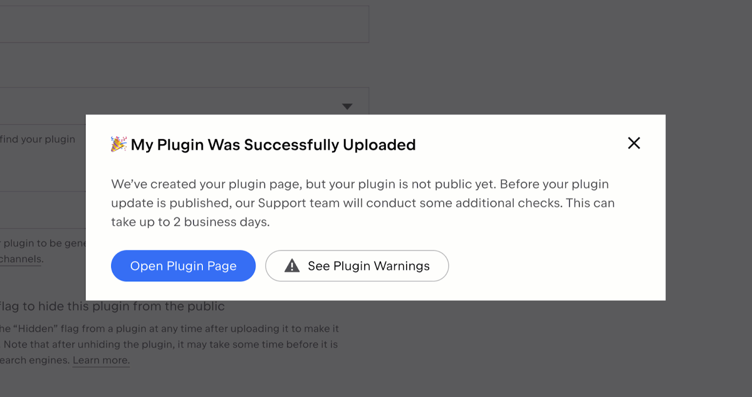Screen dimensions: 752x397
Task: Click the "My Plugin Was Successfully Uploaded" title
Action: point(273,145)
